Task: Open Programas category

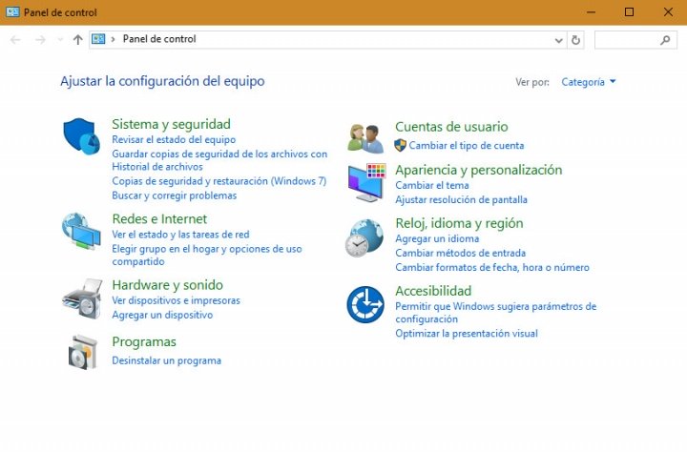Action: (144, 341)
